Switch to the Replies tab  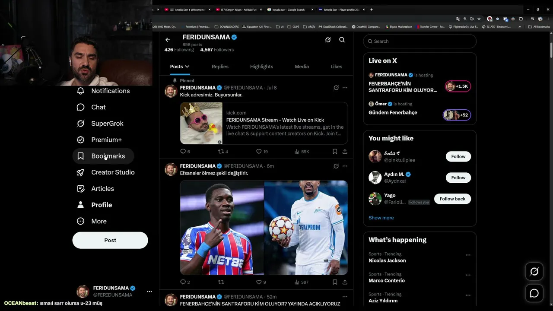(220, 67)
